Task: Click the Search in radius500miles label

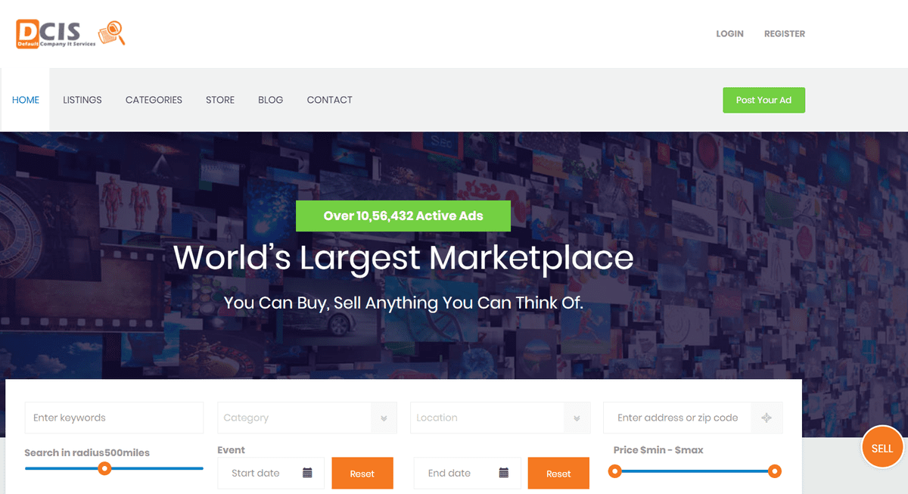Action: [x=87, y=452]
